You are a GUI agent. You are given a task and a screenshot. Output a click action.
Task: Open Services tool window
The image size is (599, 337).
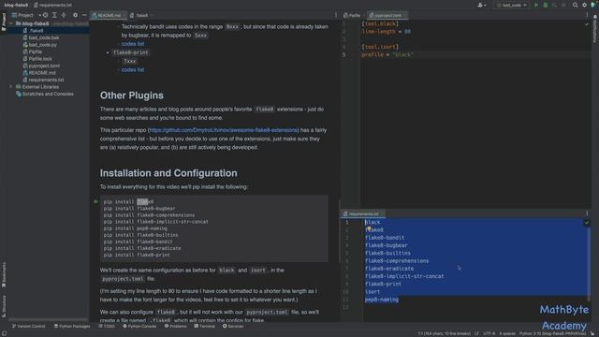233,327
